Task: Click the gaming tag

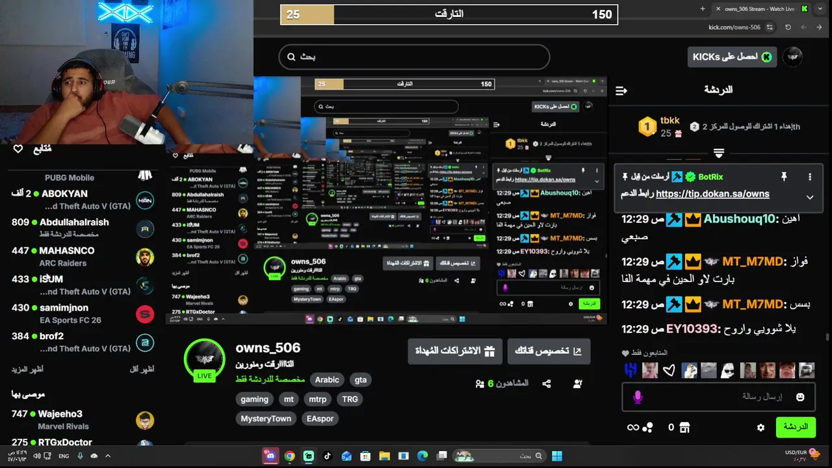Action: point(254,399)
